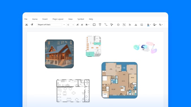Open the Symbol menu
191x107 pixels.
[81, 19]
